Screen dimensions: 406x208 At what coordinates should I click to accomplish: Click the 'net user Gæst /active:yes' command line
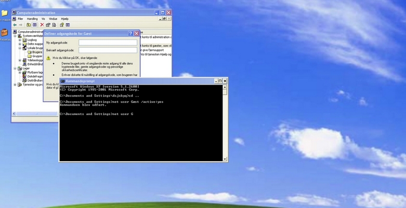click(x=138, y=102)
